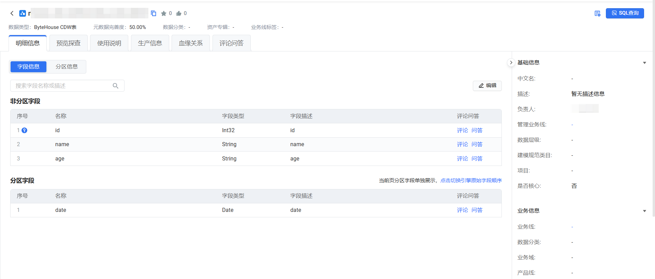Click the blue key marker beside id row

(25, 130)
